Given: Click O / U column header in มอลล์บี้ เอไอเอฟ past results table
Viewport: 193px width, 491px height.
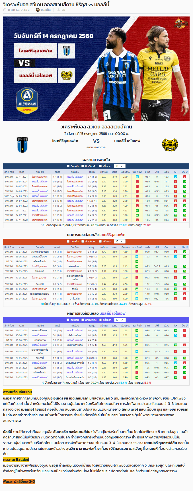Looking at the screenshot, I should [x=185, y=326].
